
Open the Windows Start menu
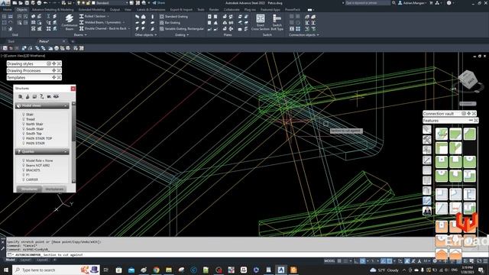coord(5,270)
